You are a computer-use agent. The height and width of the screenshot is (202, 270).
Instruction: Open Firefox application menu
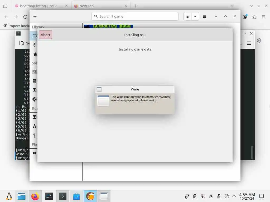pos(264,17)
